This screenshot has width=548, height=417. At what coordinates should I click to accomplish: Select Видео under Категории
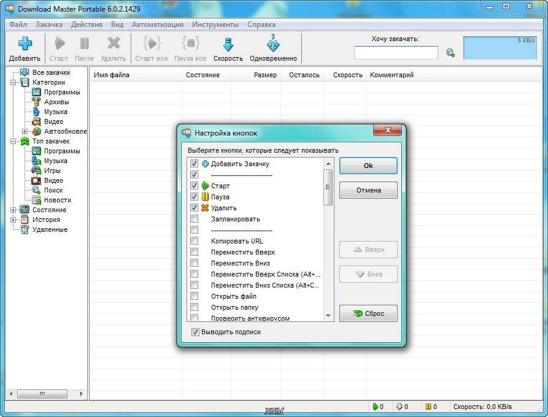point(53,121)
